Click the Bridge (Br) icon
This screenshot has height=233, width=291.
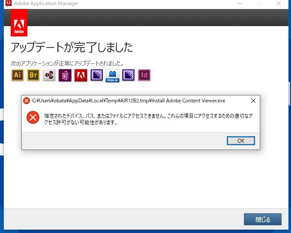point(33,75)
